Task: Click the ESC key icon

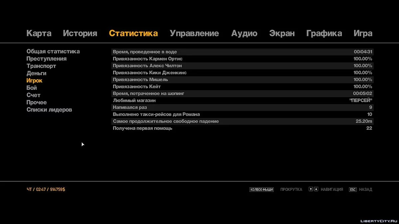Action: pyautogui.click(x=352, y=189)
